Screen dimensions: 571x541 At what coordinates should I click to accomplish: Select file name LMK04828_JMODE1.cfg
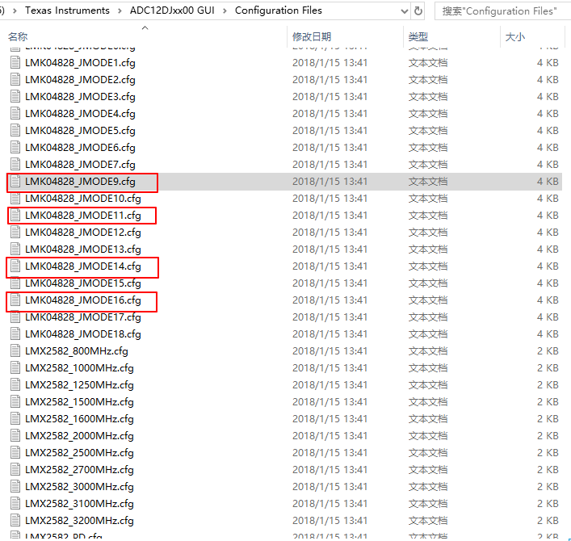tap(80, 63)
